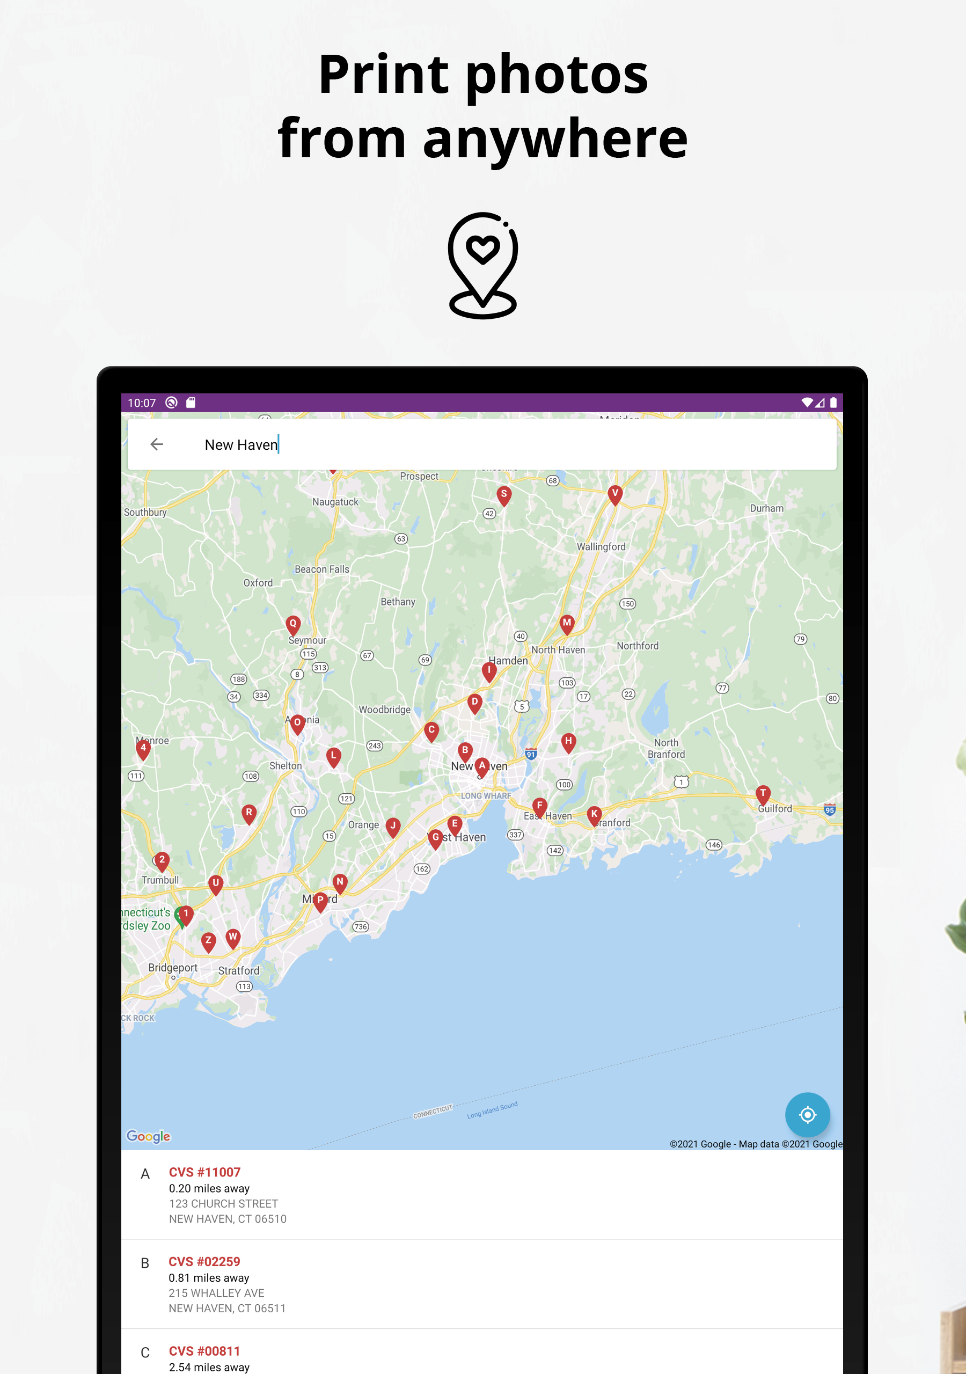Select map pin M at North Haven
966x1374 pixels.
(567, 625)
